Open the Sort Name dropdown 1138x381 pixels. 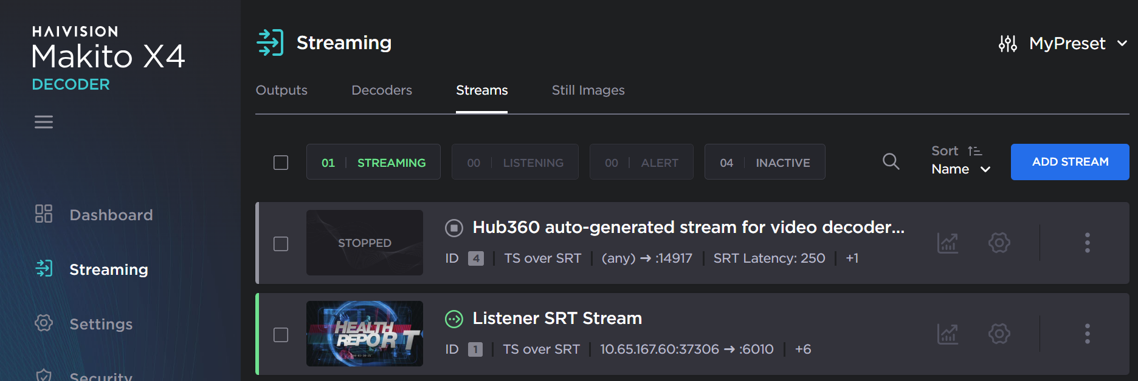(961, 169)
